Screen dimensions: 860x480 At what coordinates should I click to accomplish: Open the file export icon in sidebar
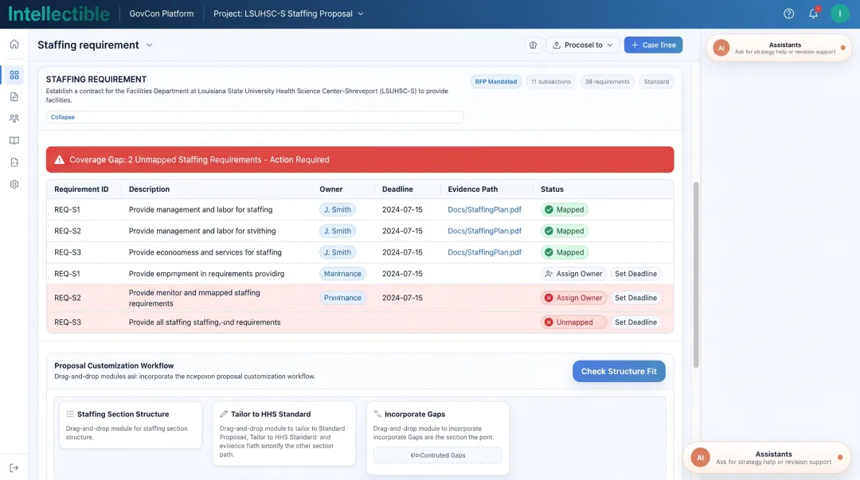[14, 162]
